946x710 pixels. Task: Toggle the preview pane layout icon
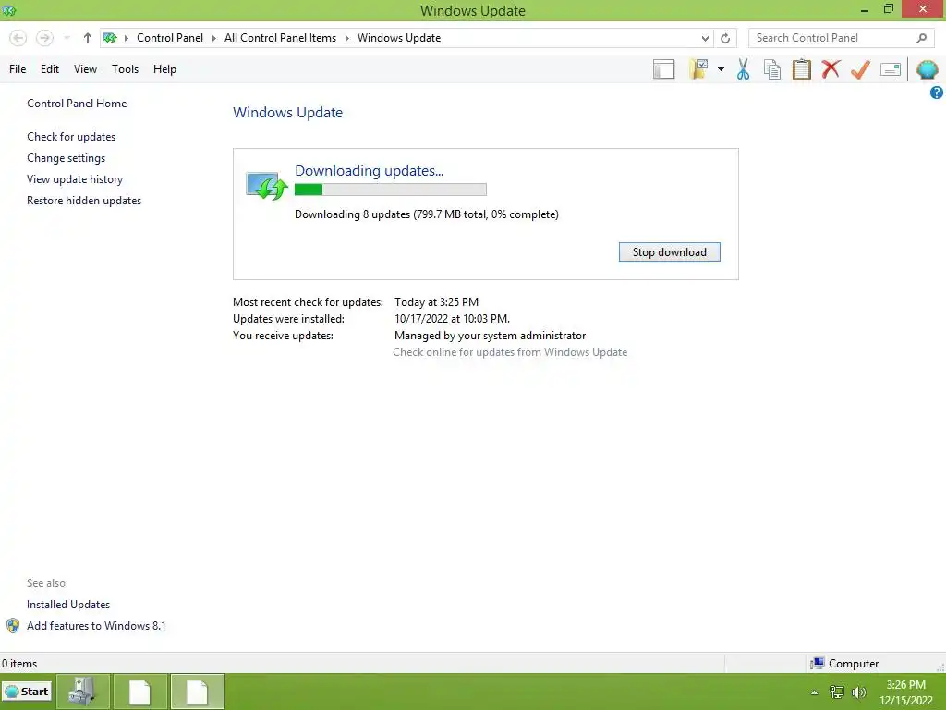click(x=663, y=69)
